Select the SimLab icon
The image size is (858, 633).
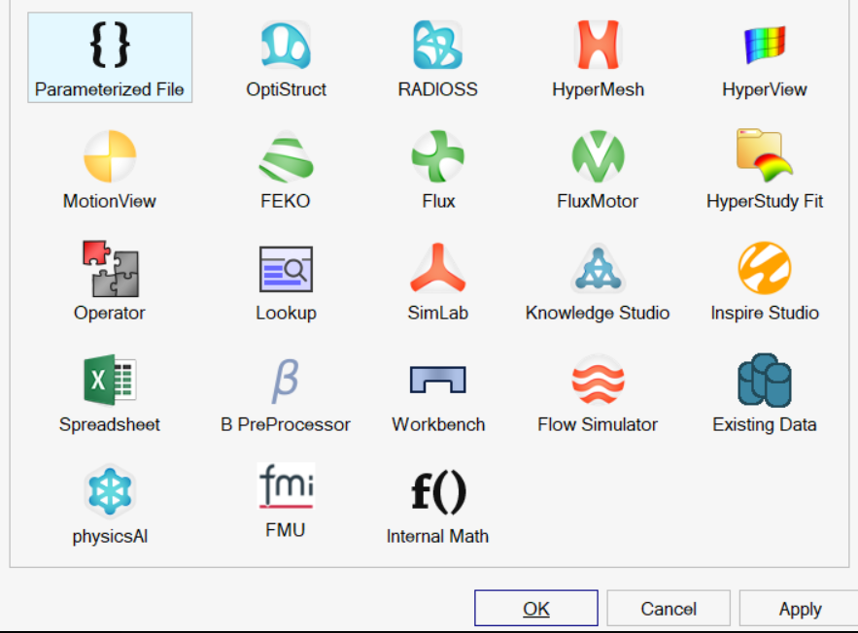click(438, 268)
